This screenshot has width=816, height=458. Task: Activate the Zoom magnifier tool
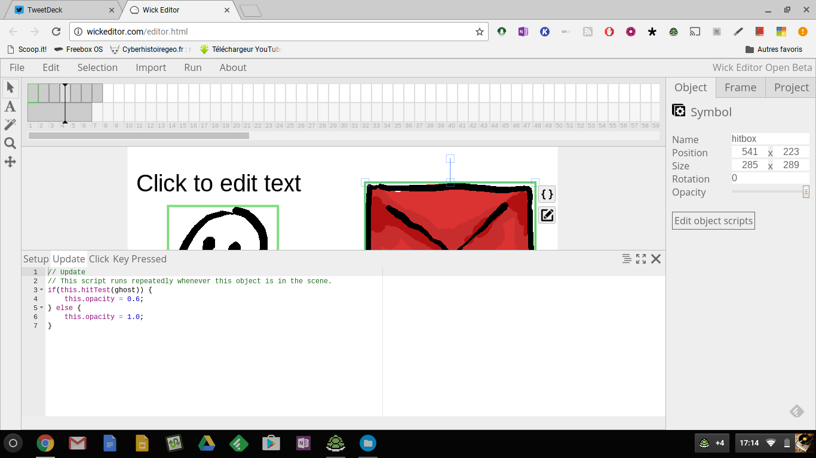coord(10,143)
